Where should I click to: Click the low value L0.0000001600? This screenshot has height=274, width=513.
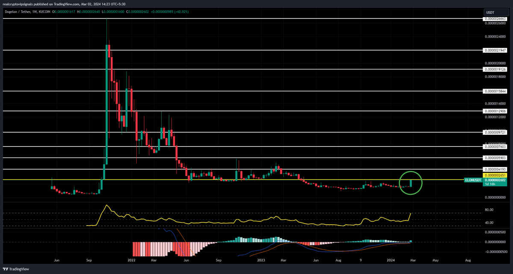113,13
